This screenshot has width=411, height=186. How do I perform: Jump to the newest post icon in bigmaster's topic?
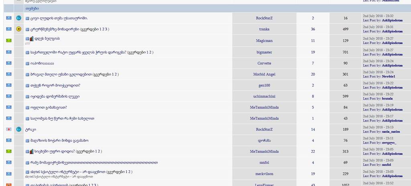point(27,52)
